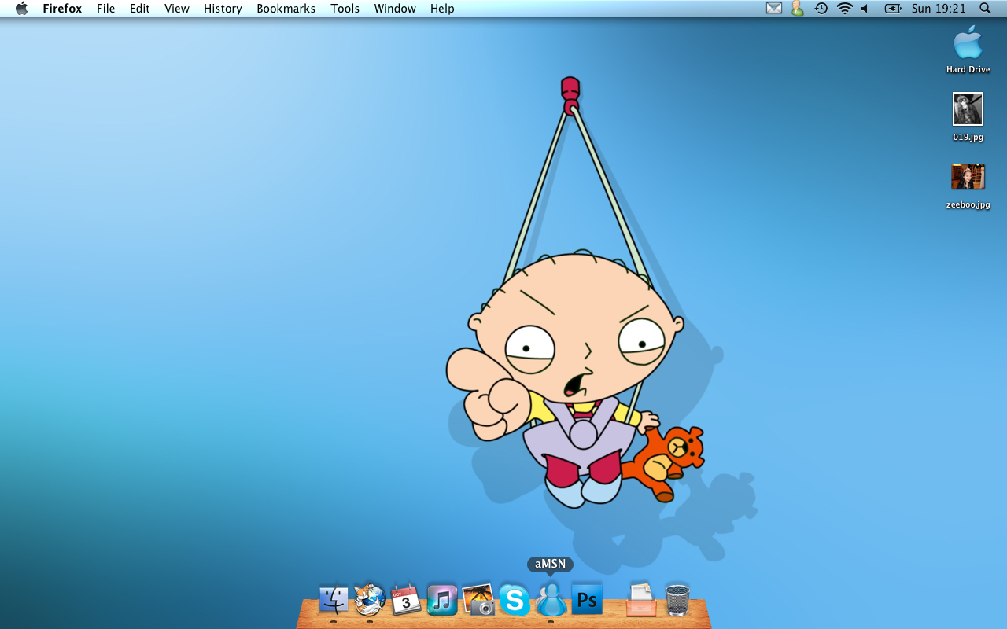Click the messenger buddy status menu bar icon
Viewport: 1007px width, 629px height.
click(798, 9)
